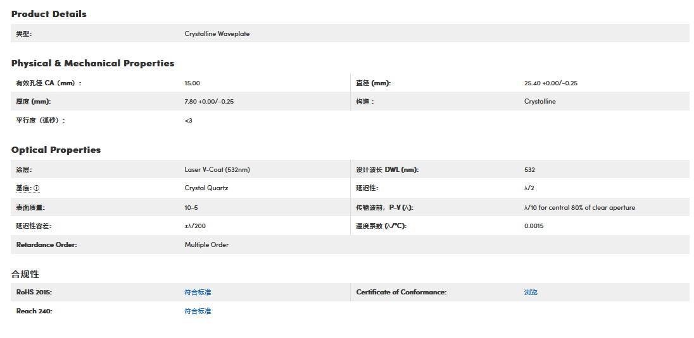694x338 pixels.
Task: Click the Multiple Order retardance value
Action: pyautogui.click(x=206, y=244)
